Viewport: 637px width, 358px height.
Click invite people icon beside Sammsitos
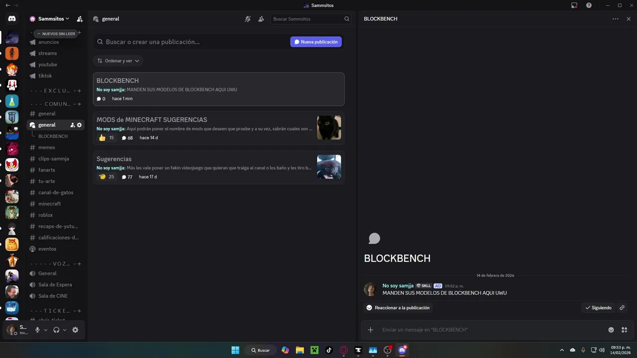tap(80, 19)
